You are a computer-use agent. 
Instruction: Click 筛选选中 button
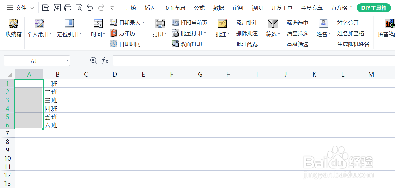[x=298, y=23]
